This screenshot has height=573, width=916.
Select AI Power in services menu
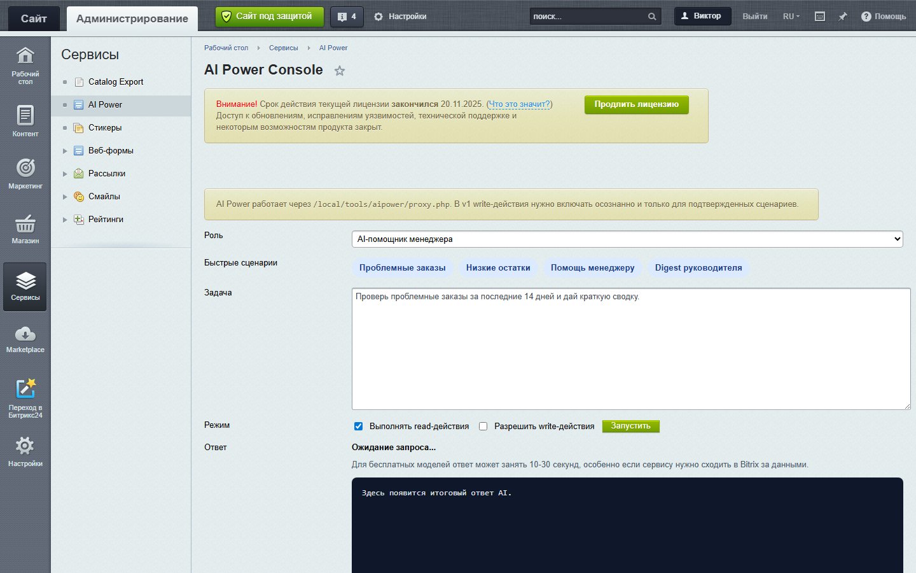(105, 105)
